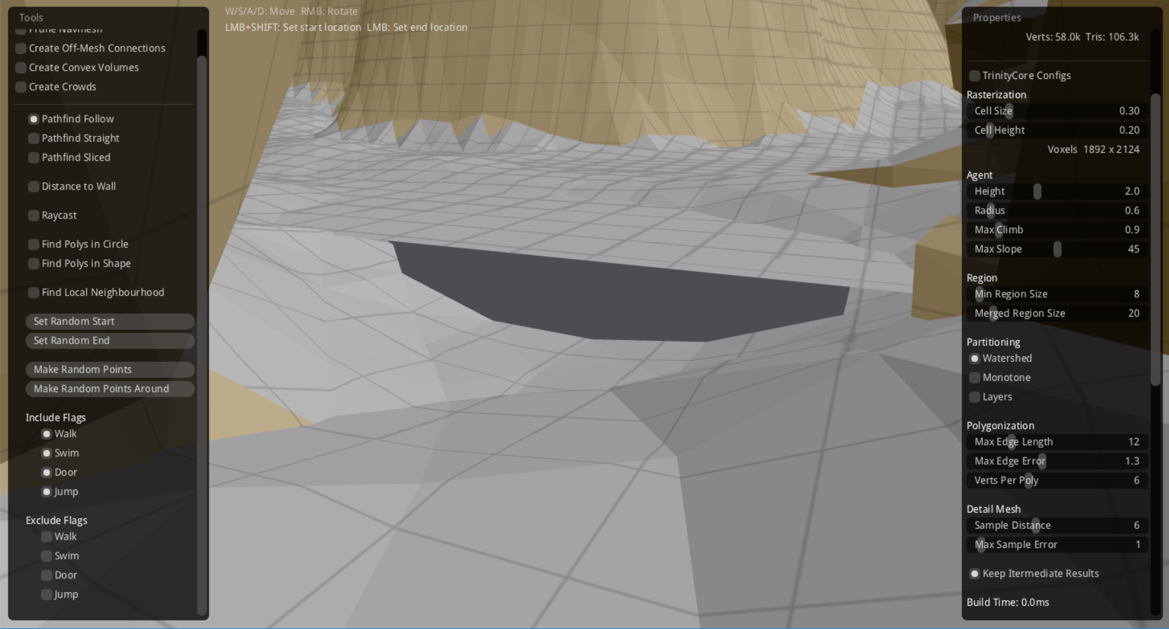Click Make Random Points button

coord(110,369)
